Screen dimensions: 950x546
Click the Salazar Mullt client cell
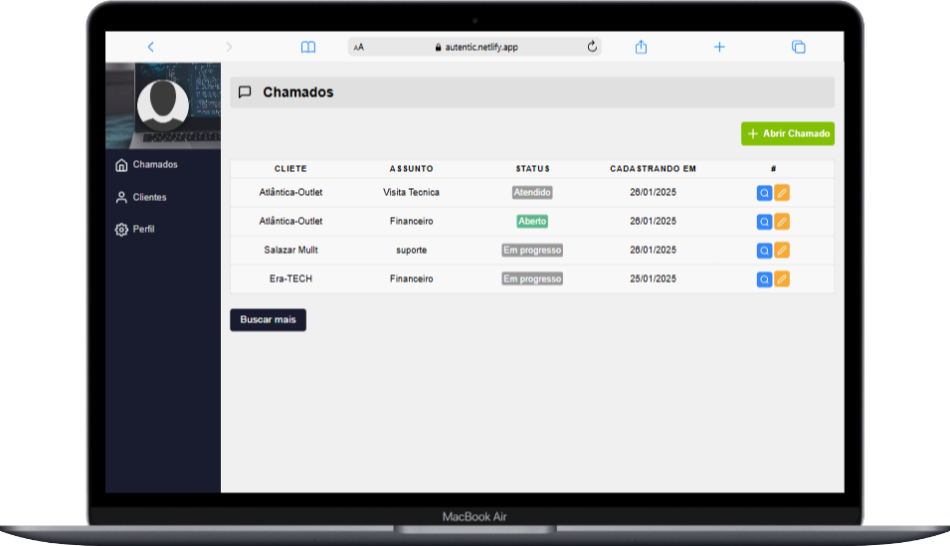pos(290,250)
